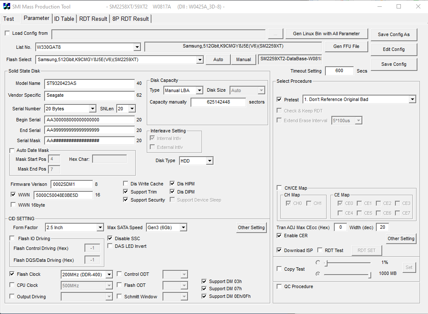Enable the QC Procedure checkbox
The image size is (428, 314).
[x=279, y=286]
